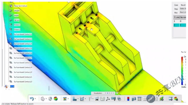
Task: Select highlighted frame 2 row in table
Action: pyautogui.click(x=180, y=25)
